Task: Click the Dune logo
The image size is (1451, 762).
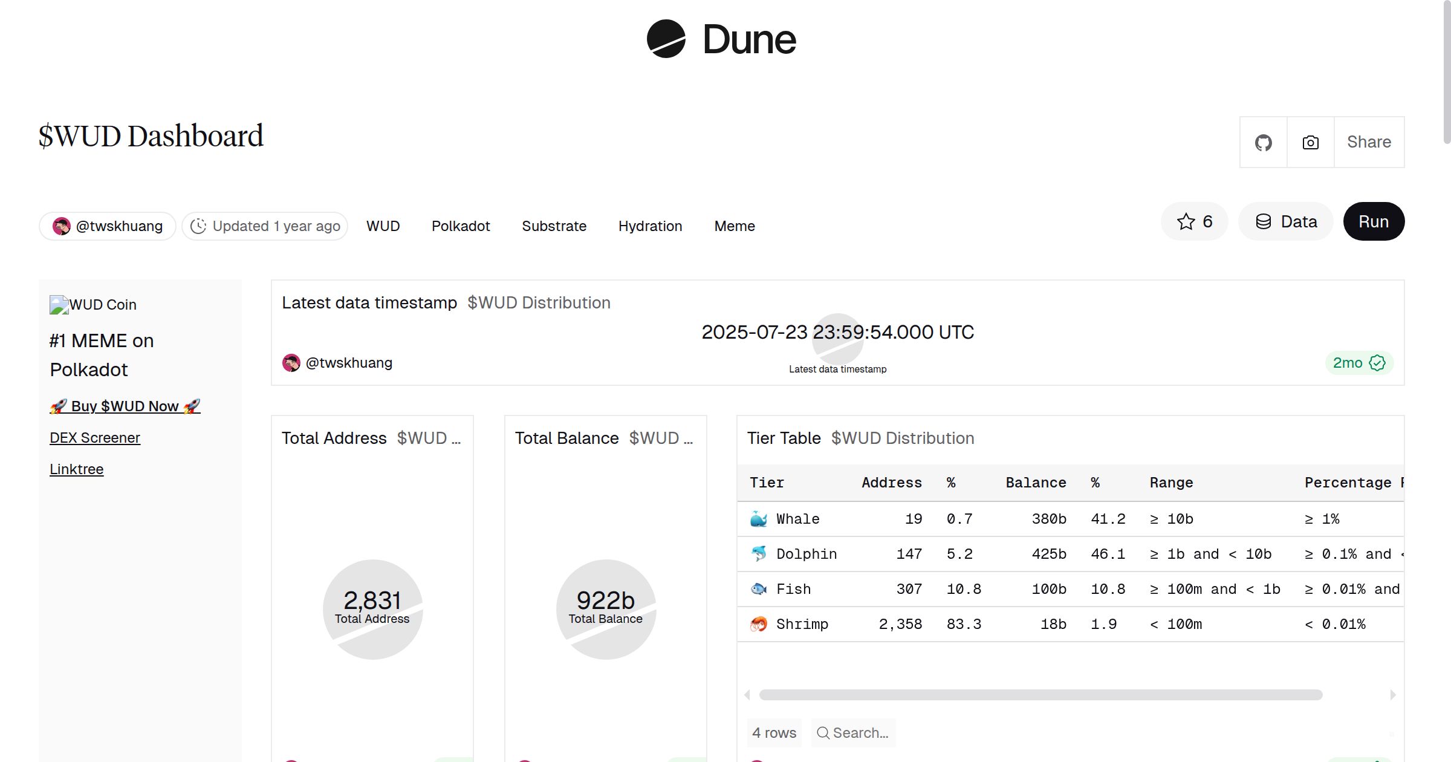Action: coord(721,39)
